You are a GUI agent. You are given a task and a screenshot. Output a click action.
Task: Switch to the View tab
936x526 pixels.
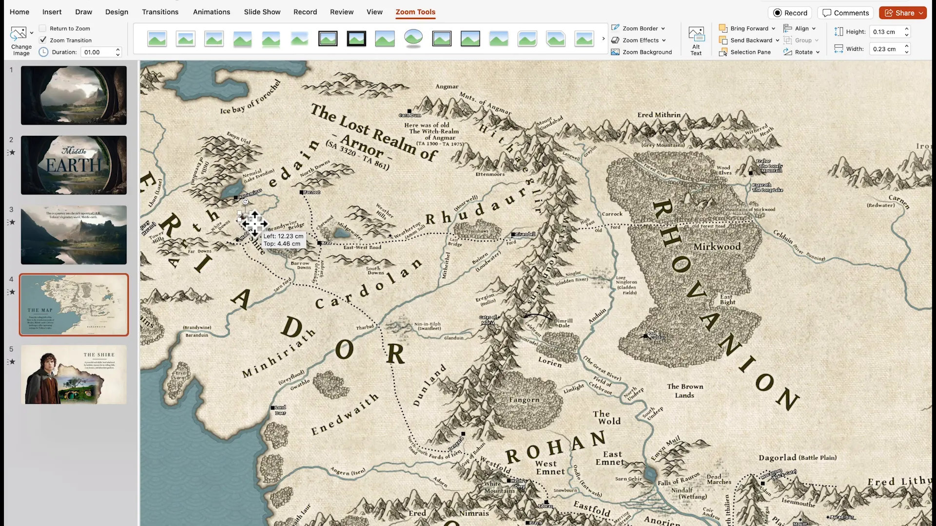pos(374,12)
